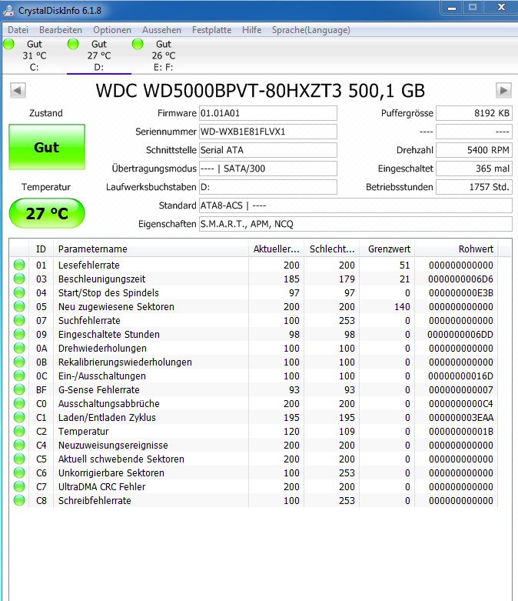Click the next disk arrow button
The width and height of the screenshot is (518, 601).
tap(503, 91)
